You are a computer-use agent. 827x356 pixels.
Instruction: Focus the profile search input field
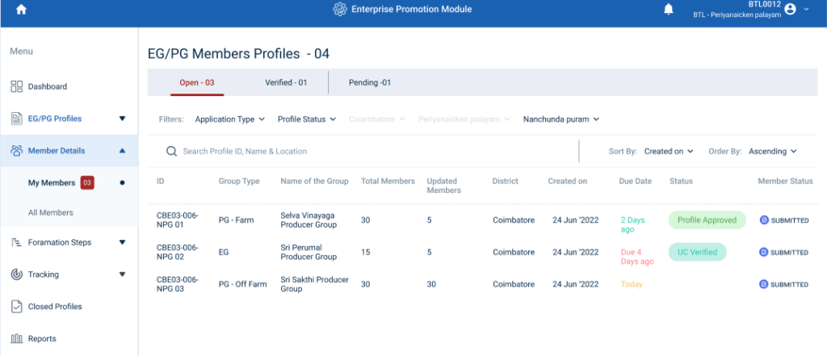[363, 151]
